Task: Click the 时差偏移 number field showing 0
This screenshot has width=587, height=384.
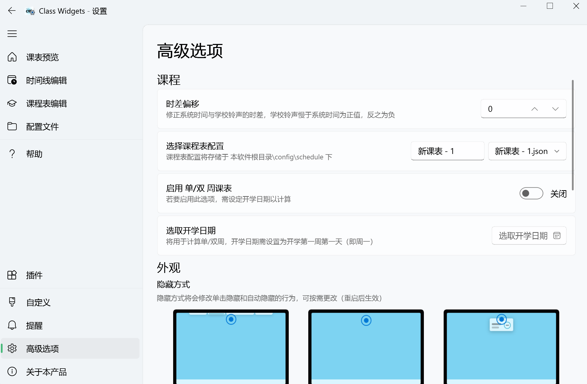Action: (x=524, y=109)
